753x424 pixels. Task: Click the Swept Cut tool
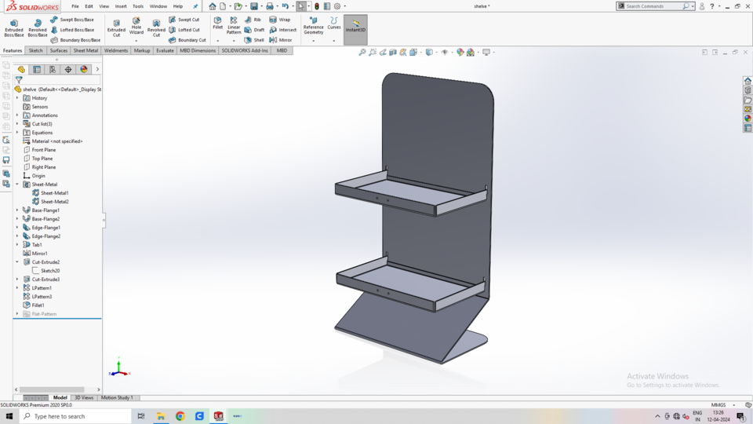[184, 20]
